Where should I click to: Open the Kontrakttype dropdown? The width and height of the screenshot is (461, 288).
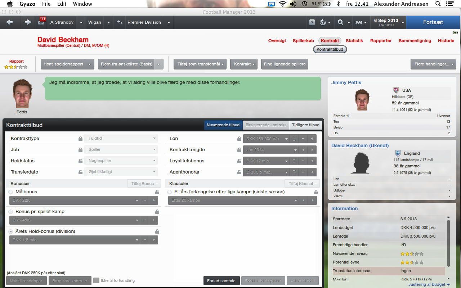(121, 138)
